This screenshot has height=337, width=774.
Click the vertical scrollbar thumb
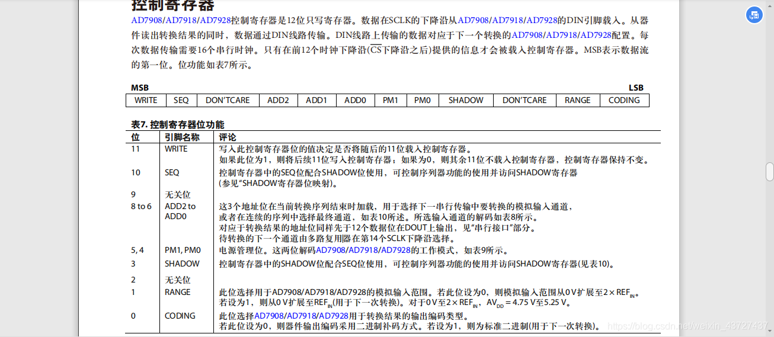[x=770, y=172]
